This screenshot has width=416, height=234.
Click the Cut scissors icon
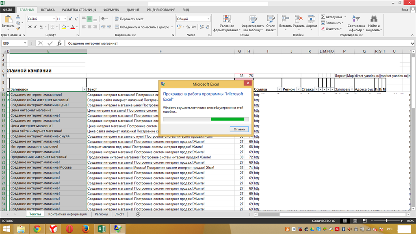[18, 17]
